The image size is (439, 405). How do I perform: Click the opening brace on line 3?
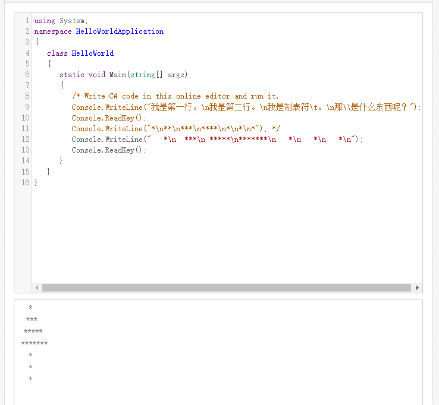[x=37, y=42]
